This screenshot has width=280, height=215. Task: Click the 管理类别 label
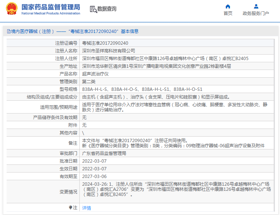pyautogui.click(x=68, y=82)
